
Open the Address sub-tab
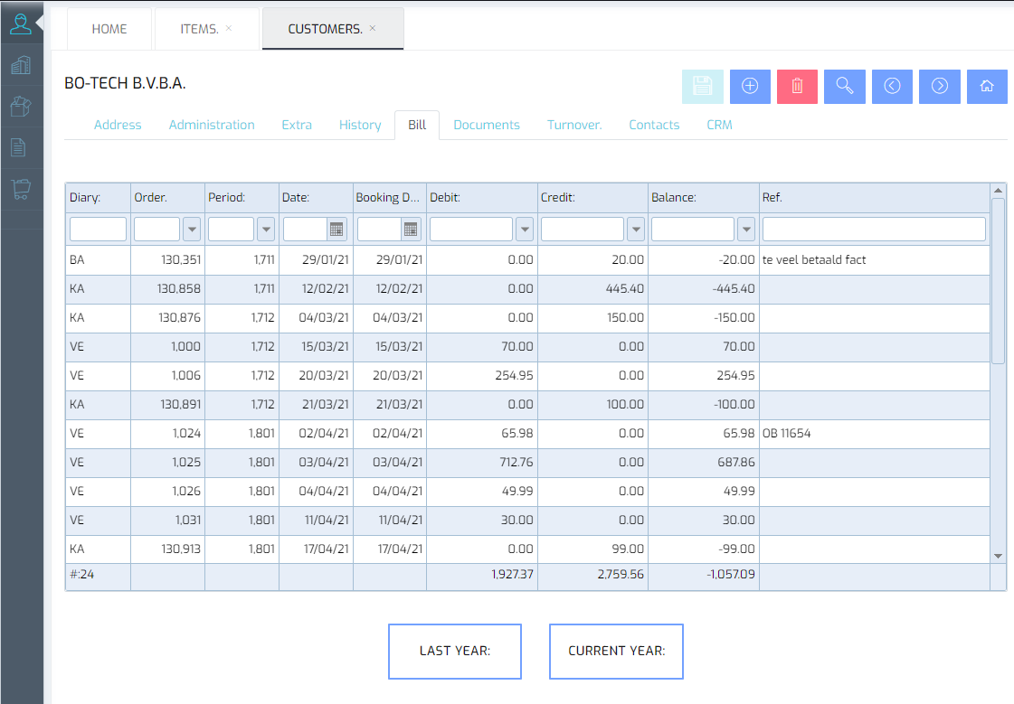(x=118, y=125)
